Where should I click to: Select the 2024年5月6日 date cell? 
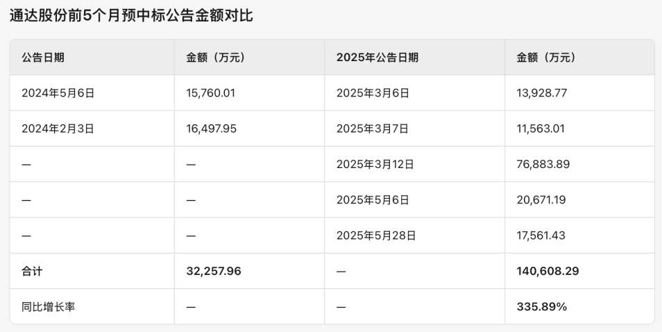tap(58, 93)
